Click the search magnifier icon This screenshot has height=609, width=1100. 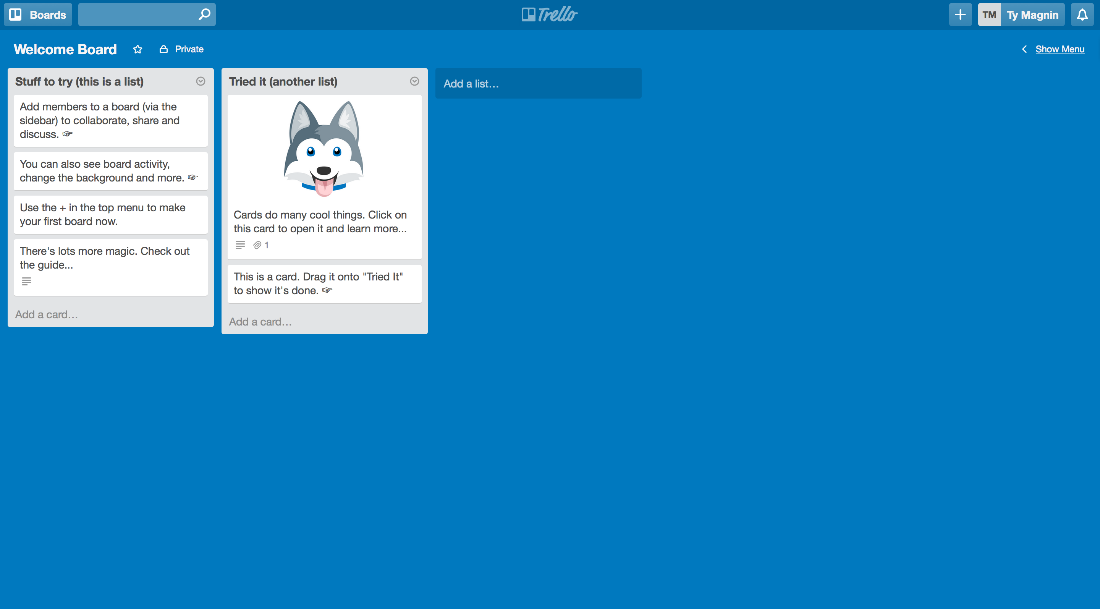click(205, 15)
